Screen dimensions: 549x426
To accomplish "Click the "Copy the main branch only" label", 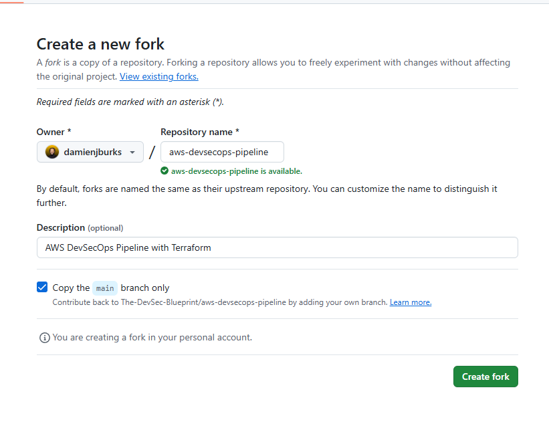I will 111,288.
